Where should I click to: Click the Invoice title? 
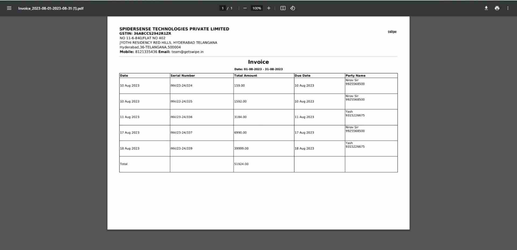(258, 62)
